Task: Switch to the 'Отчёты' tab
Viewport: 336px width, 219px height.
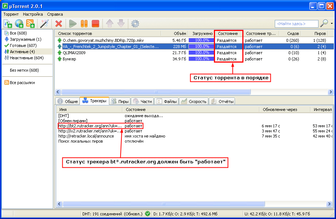Action: (x=222, y=101)
